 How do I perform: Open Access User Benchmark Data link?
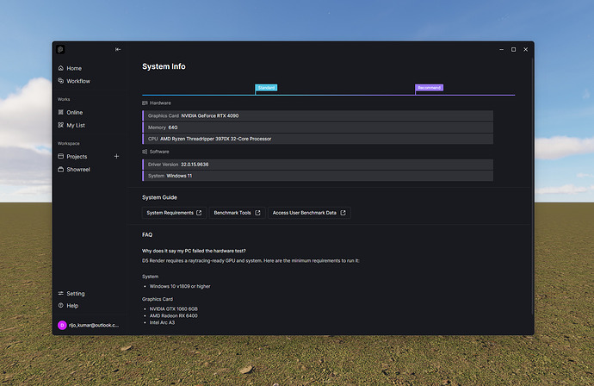pos(309,213)
